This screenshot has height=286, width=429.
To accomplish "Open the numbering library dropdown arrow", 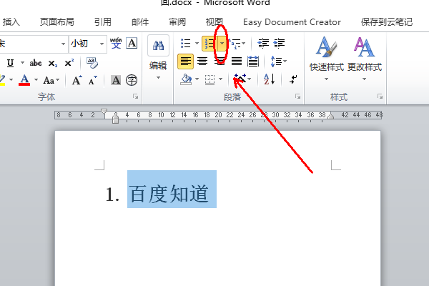I will tap(222, 44).
